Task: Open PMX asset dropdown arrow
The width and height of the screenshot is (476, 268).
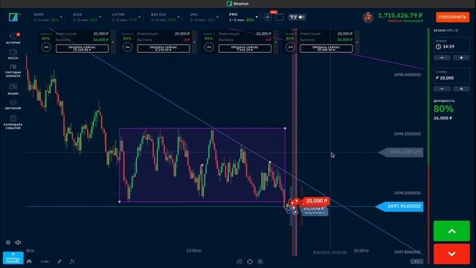Action: [x=257, y=17]
